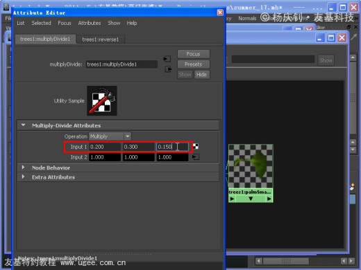Viewport: 361px width, 270px height.
Task: Minimize the Hypershade background window
Action: (320, 38)
